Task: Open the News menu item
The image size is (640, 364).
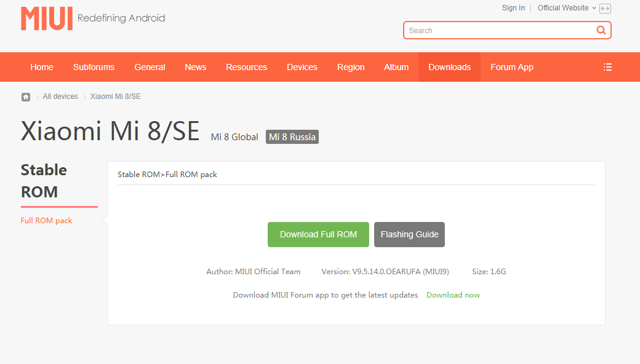Action: coord(196,67)
